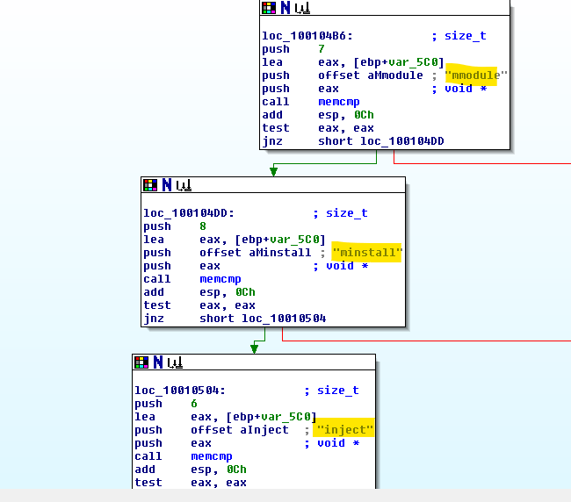Click the graph icon on the loc_100104B6 node
Screen dimensions: 571x502
(301, 8)
